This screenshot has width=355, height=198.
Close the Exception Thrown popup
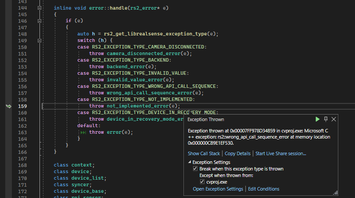(334, 119)
